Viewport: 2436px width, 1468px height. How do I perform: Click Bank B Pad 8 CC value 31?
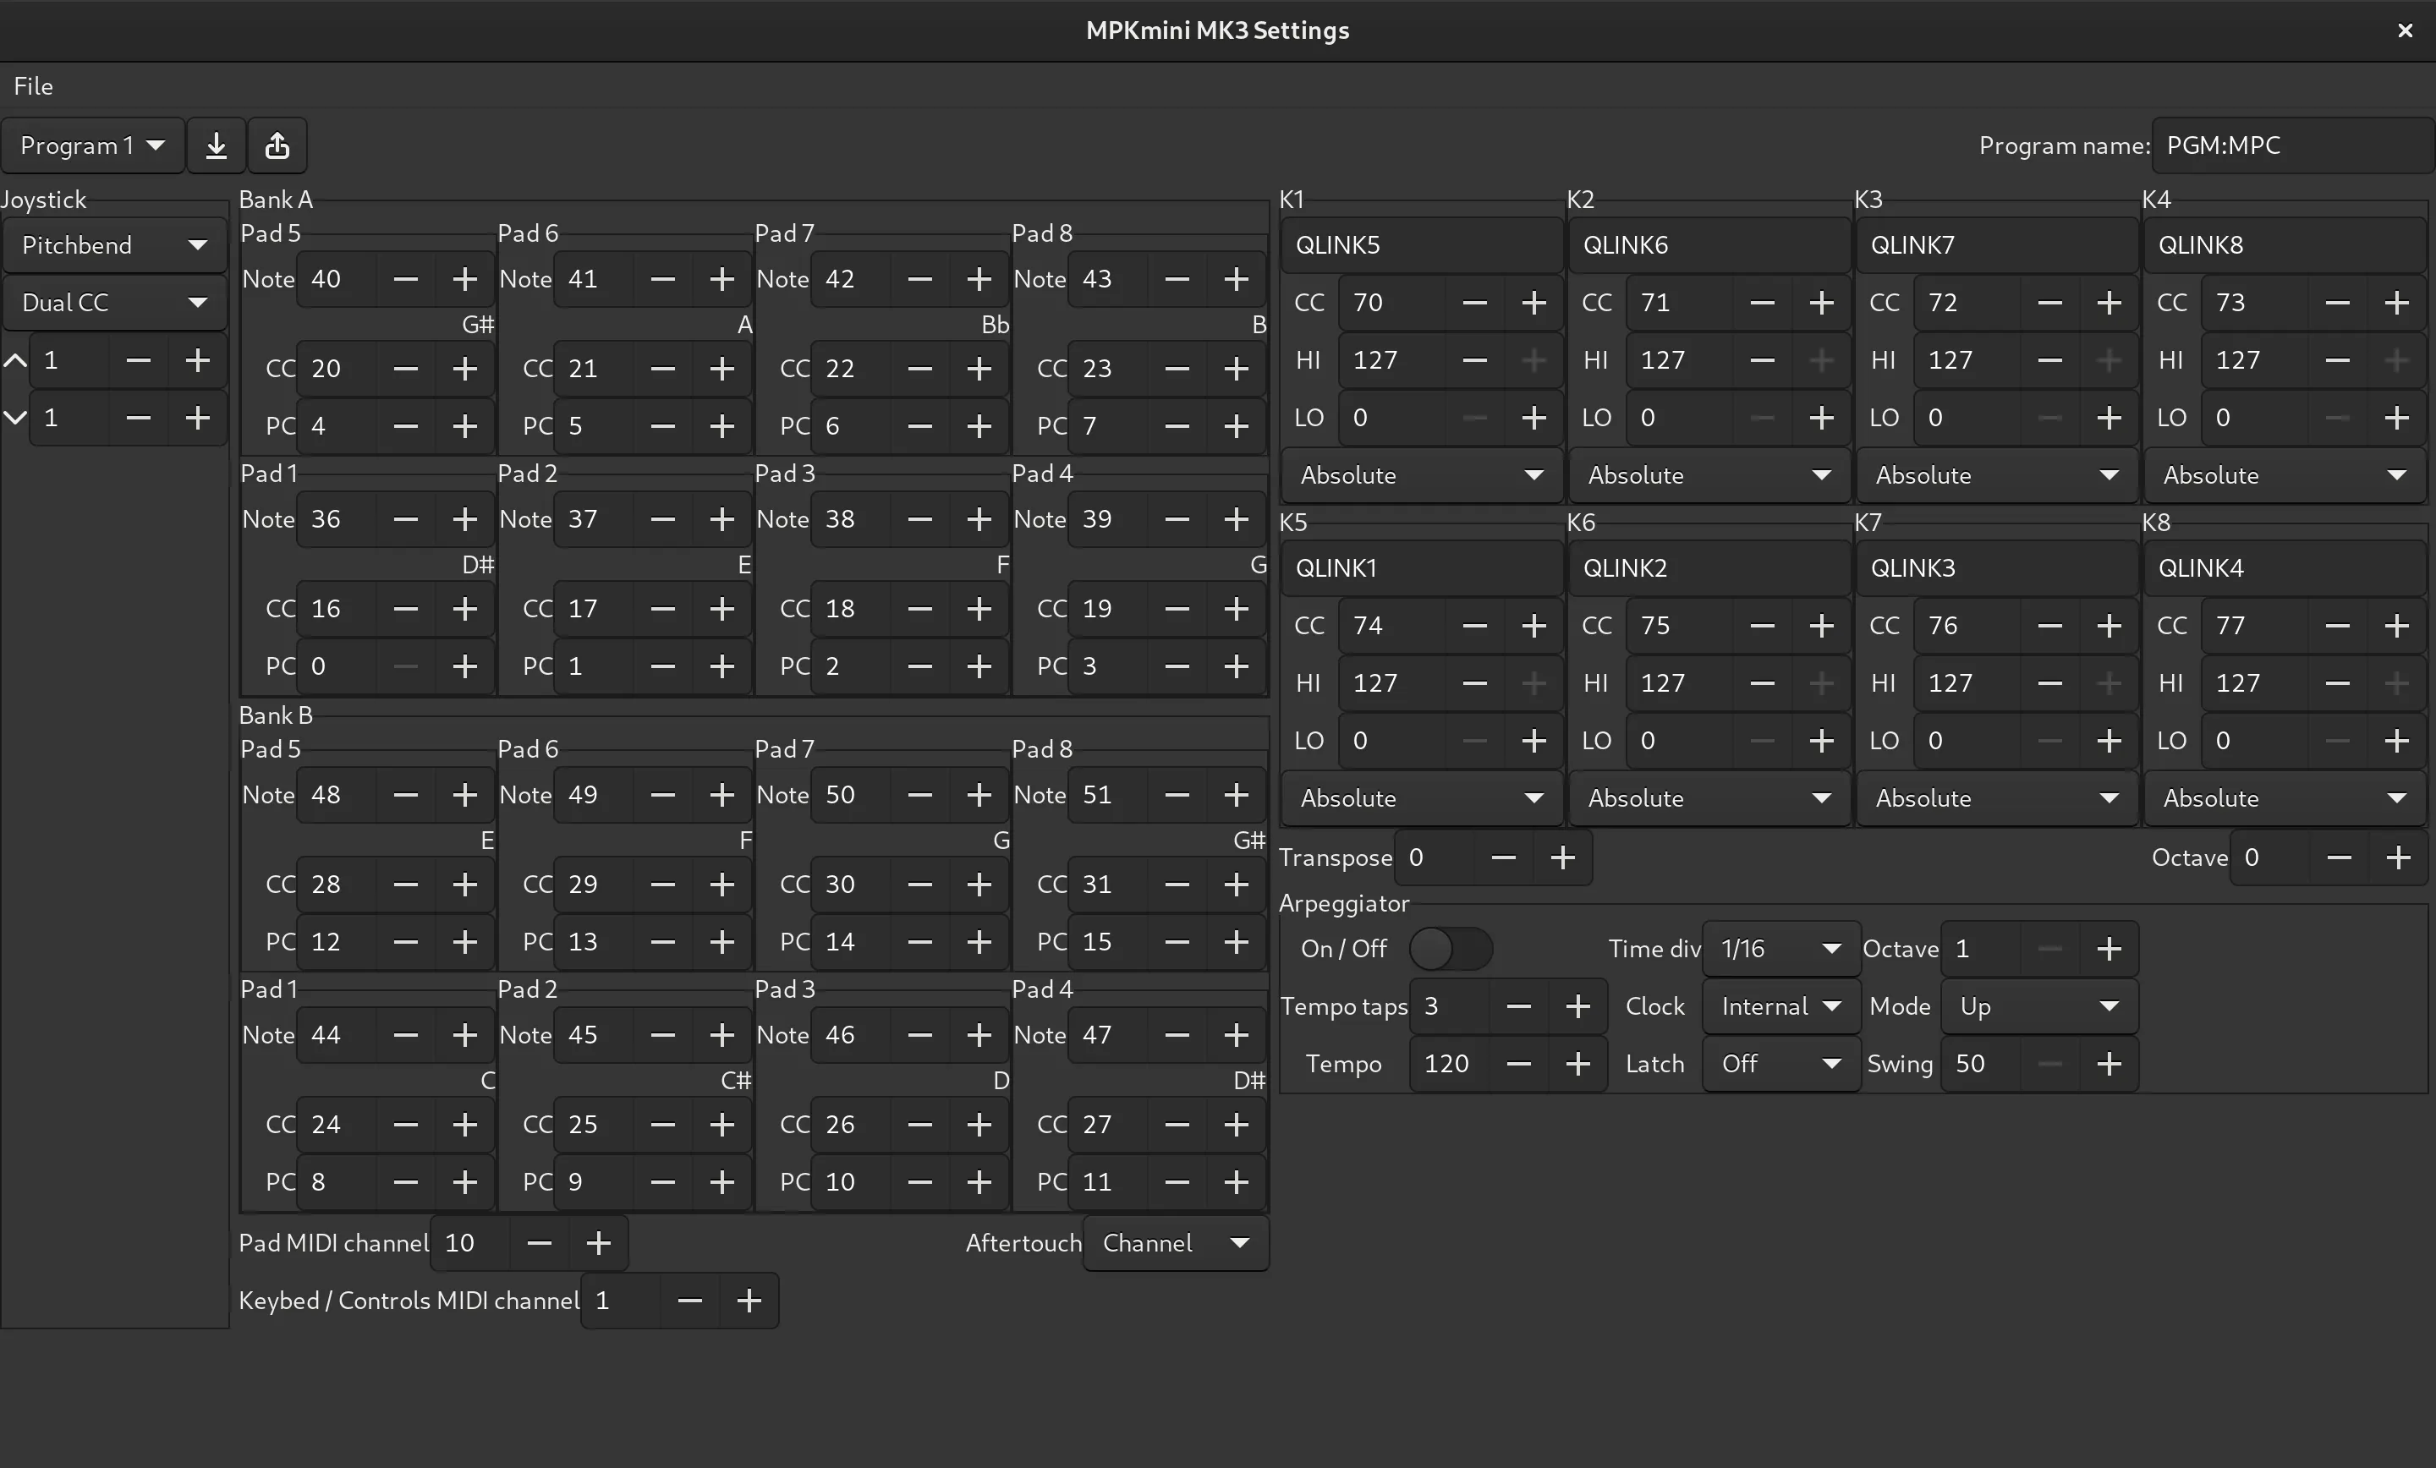click(1107, 884)
